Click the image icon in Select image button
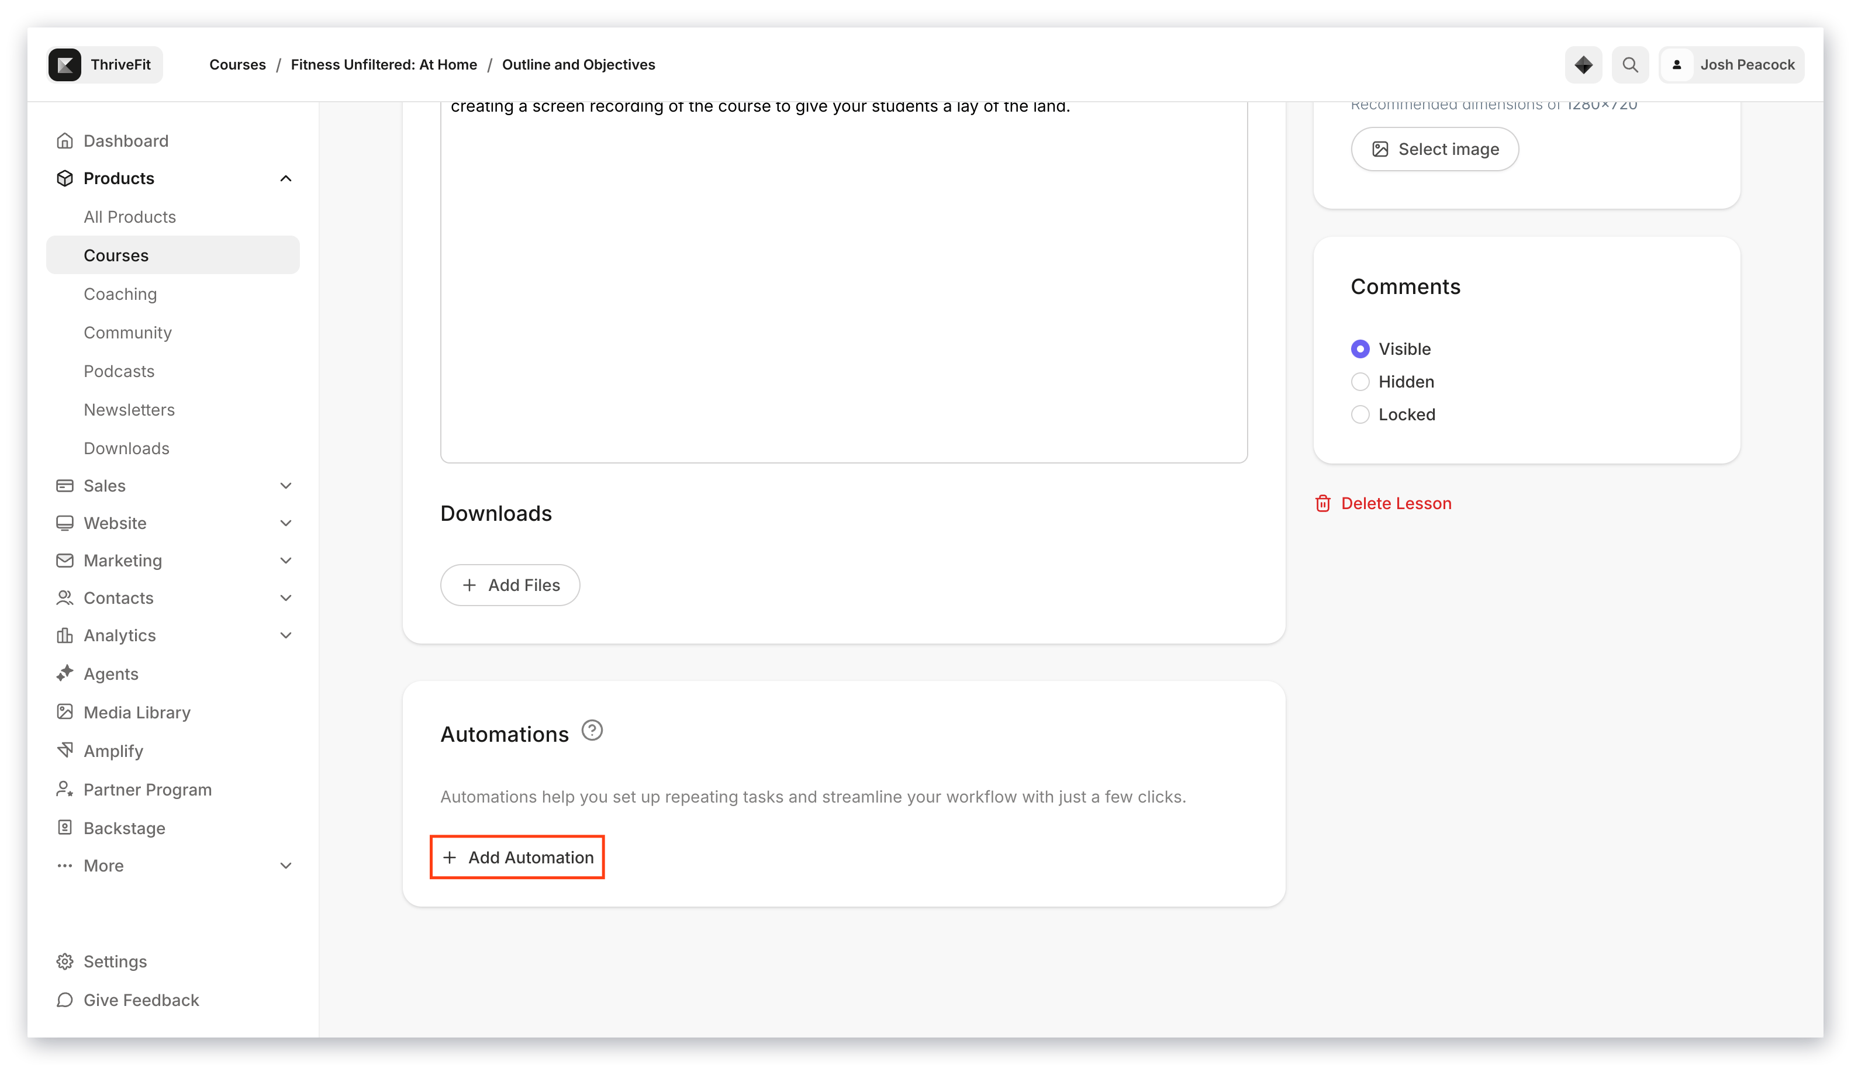Viewport: 1851px width, 1065px height. pos(1380,149)
